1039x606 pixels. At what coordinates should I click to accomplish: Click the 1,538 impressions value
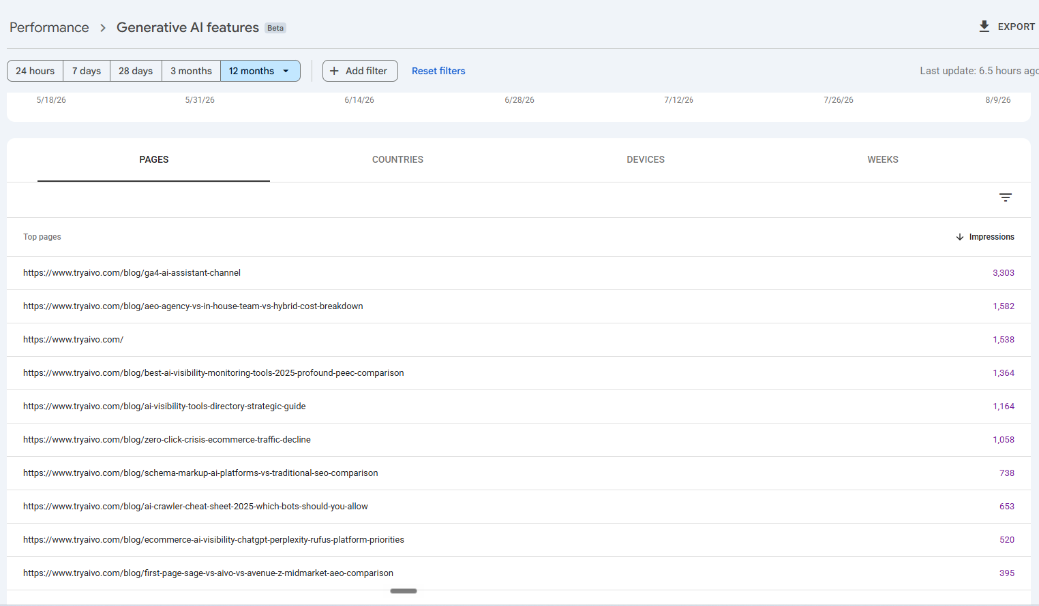pyautogui.click(x=1003, y=340)
